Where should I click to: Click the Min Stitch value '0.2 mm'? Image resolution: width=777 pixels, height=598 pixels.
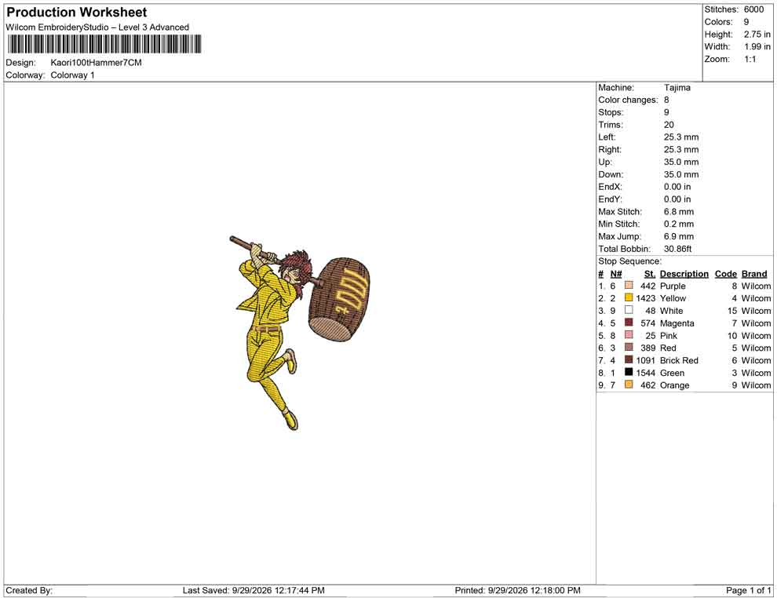679,224
